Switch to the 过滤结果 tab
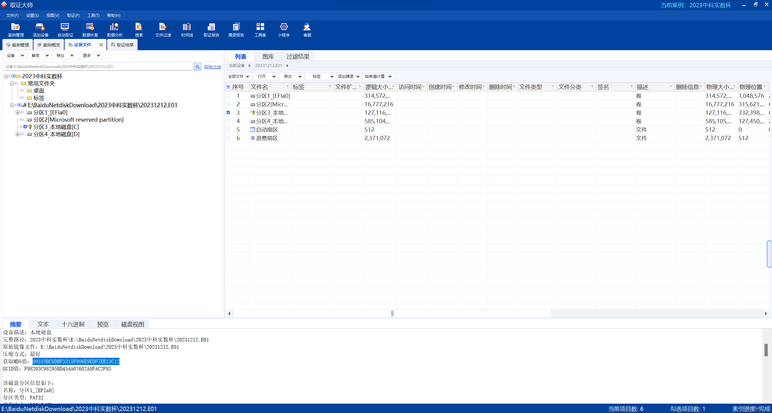 298,56
